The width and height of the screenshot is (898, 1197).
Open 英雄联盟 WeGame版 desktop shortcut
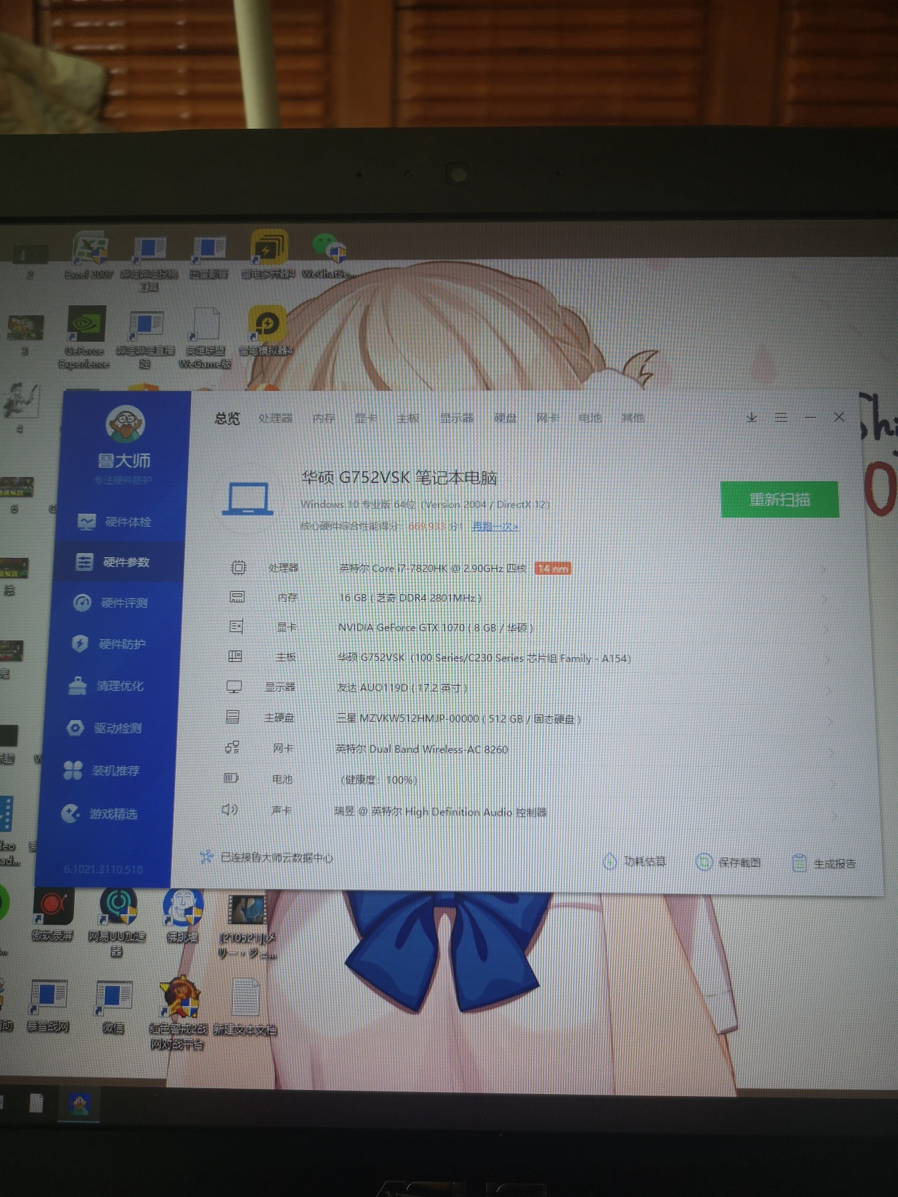pyautogui.click(x=205, y=337)
